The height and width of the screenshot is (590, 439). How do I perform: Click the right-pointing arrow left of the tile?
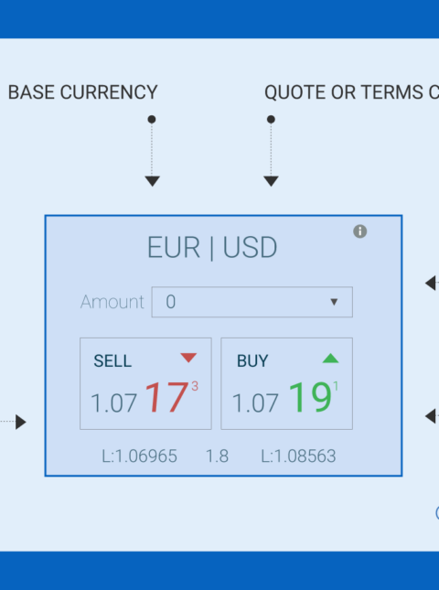click(x=21, y=422)
